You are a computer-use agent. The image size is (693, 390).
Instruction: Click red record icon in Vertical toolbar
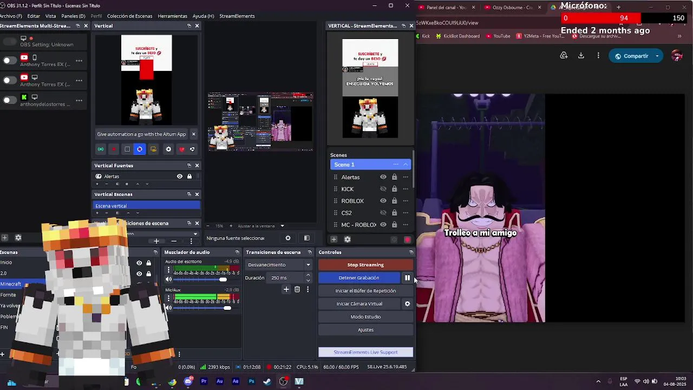coord(114,149)
